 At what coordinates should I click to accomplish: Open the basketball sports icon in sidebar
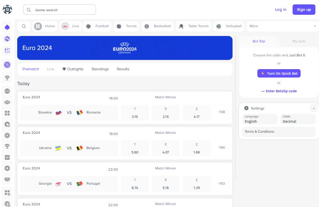click(7, 39)
